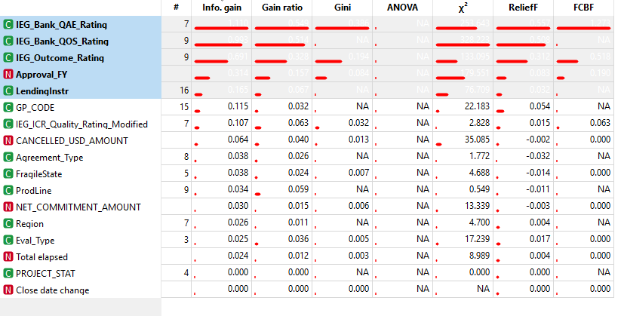Click the categorical icon beside Eval_Type
This screenshot has width=621, height=316.
pos(8,241)
